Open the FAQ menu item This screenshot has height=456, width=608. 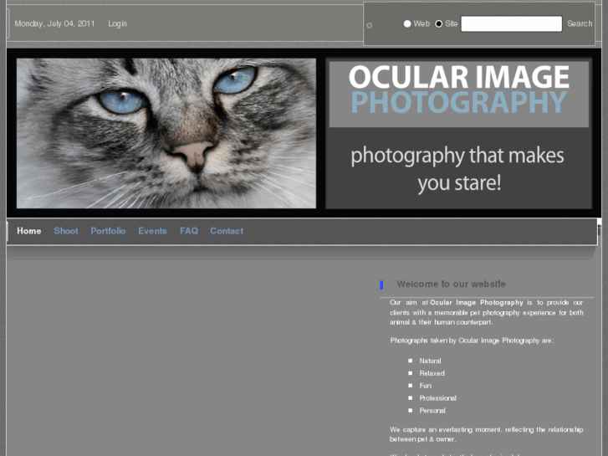[189, 231]
